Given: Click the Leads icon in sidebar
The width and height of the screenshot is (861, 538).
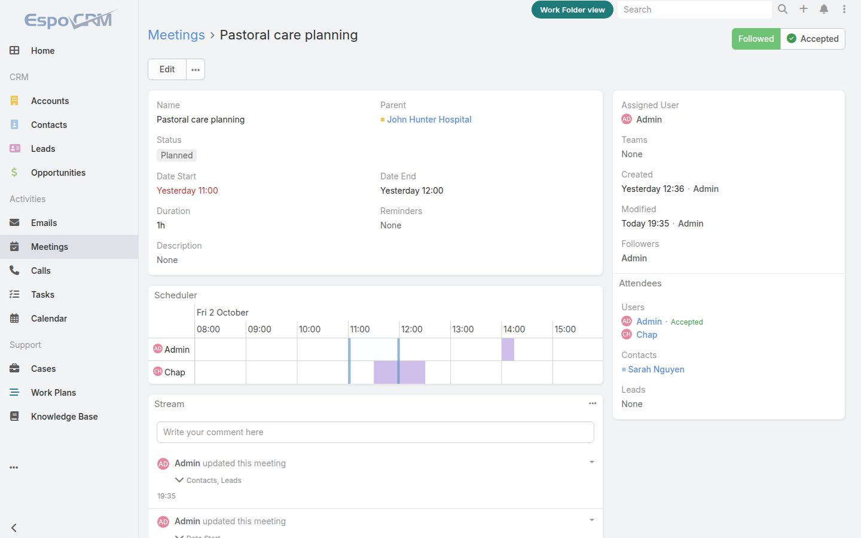Looking at the screenshot, I should tap(14, 149).
